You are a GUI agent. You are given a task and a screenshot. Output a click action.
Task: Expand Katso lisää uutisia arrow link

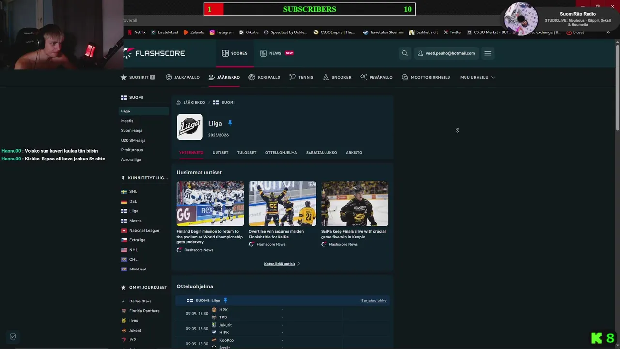[282, 264]
